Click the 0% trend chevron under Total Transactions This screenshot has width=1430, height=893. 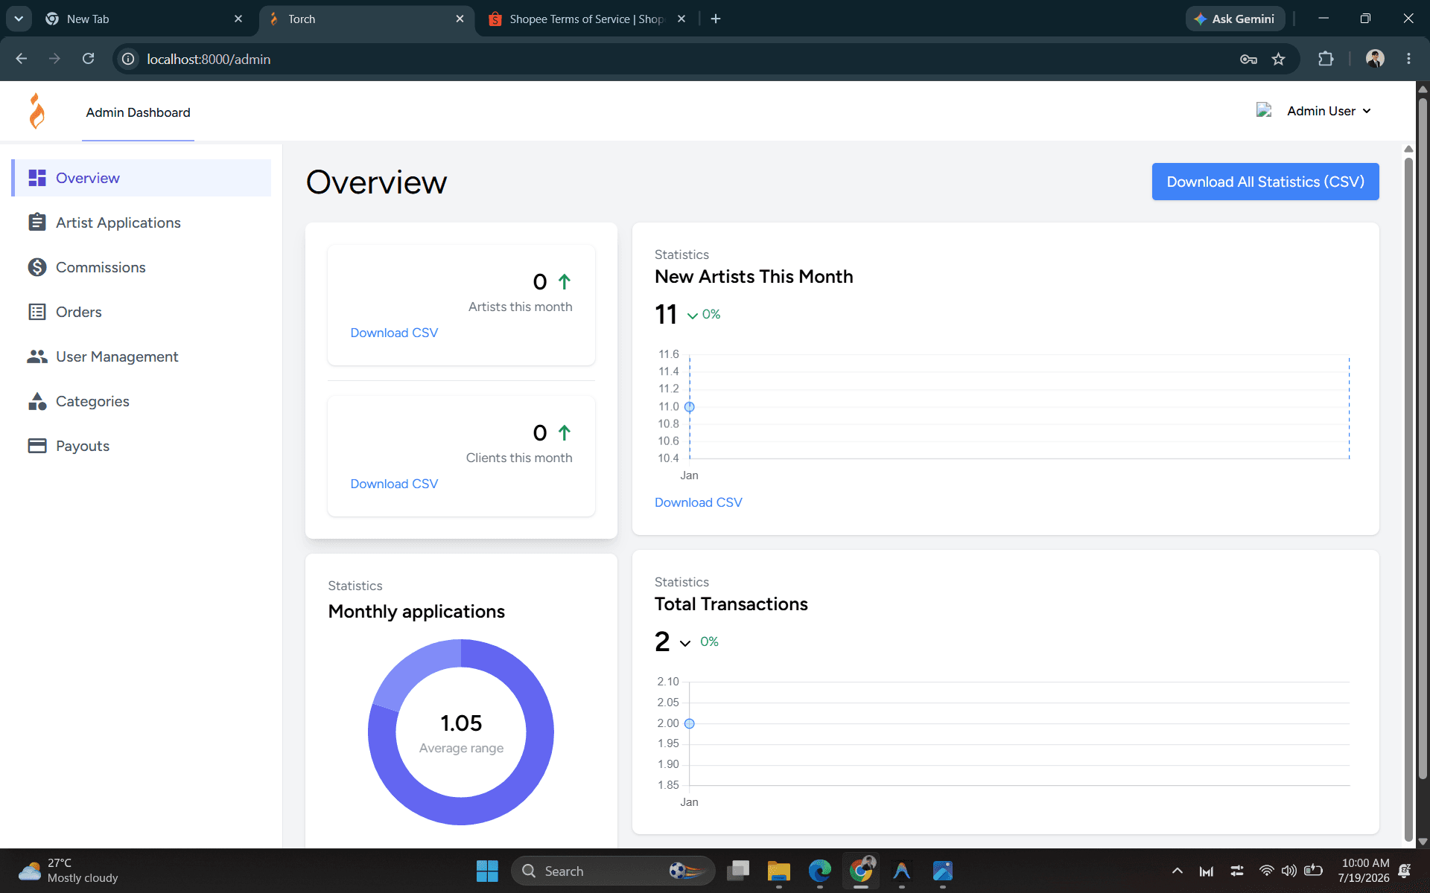click(685, 643)
